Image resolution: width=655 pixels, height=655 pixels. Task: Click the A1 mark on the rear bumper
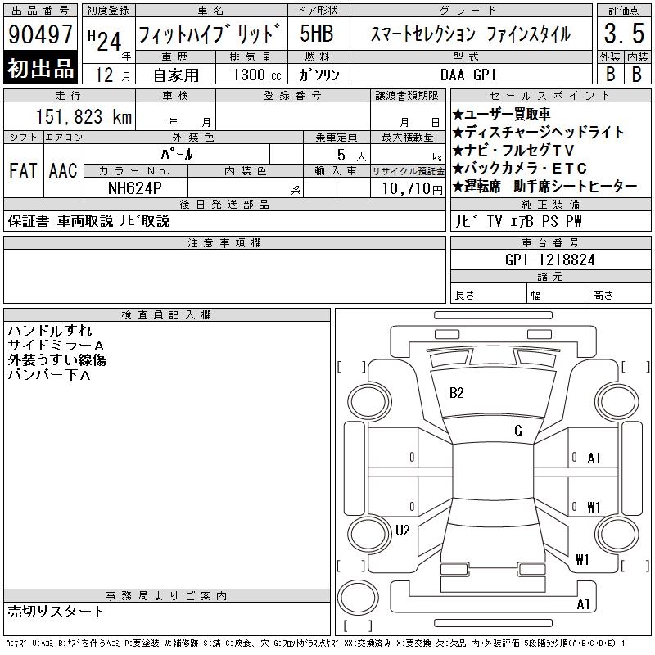[x=583, y=603]
